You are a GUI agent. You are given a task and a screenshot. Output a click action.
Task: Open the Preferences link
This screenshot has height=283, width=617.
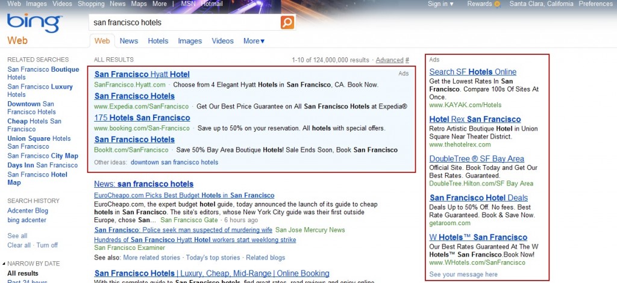coord(595,4)
